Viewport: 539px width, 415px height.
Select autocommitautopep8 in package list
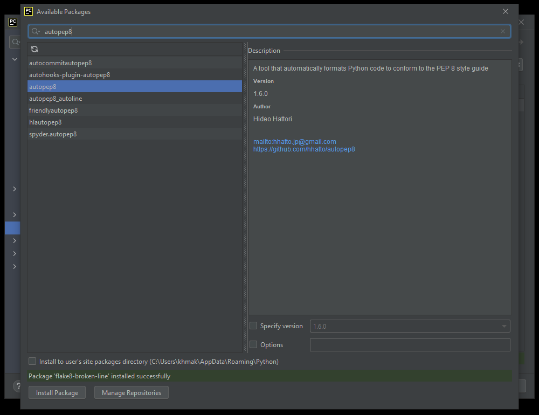[60, 63]
